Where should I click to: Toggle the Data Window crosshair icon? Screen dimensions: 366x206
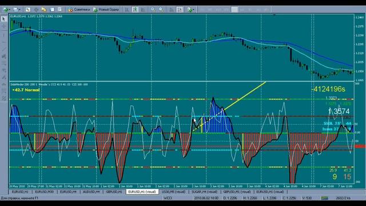pos(36,10)
